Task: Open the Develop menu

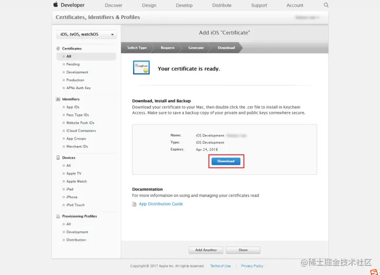Action: coord(184,5)
